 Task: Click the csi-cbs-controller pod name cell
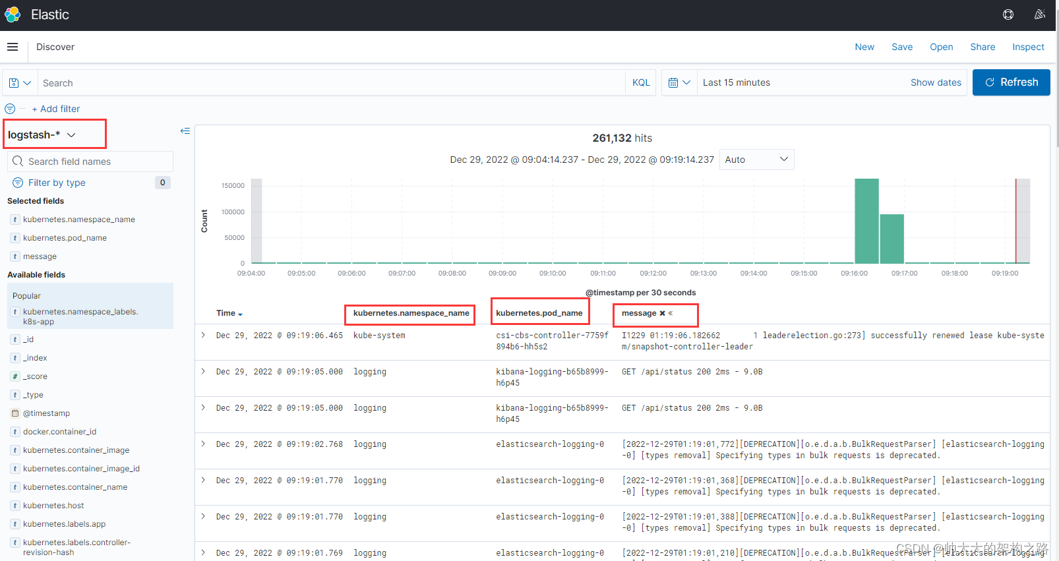553,341
